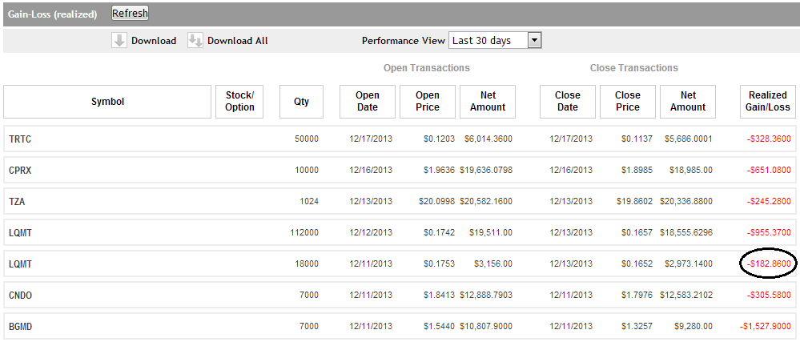The height and width of the screenshot is (342, 800).
Task: Sort by Stock/Option column header
Action: 239,102
